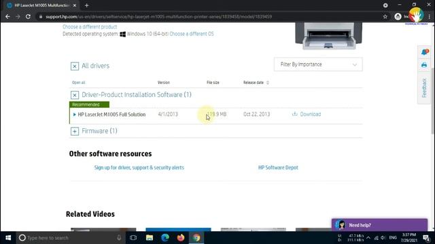Click the Recommended green label
The image size is (435, 244).
tap(89, 104)
